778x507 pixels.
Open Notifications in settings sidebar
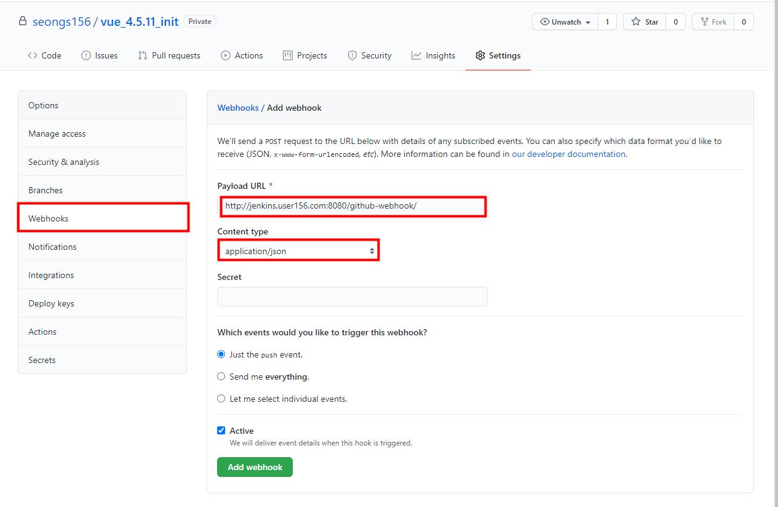[102, 247]
